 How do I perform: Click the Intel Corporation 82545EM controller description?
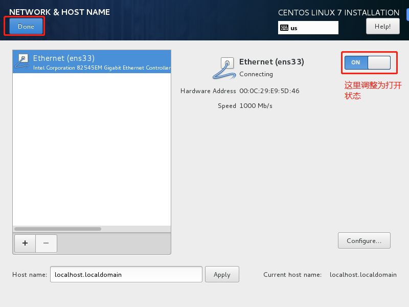click(102, 68)
